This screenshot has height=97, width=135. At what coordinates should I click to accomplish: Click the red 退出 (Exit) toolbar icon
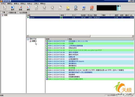tap(92, 8)
